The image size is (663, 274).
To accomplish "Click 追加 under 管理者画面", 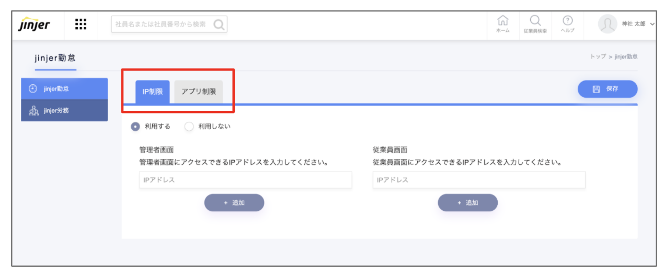I will click(x=234, y=203).
